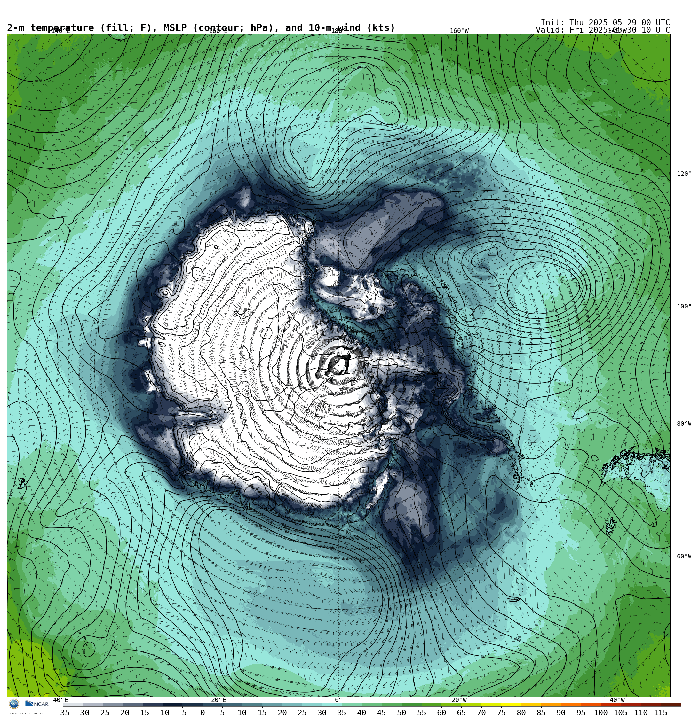Image resolution: width=691 pixels, height=717 pixels.
Task: Click the '100°' label on the right edge
Action: point(684,306)
